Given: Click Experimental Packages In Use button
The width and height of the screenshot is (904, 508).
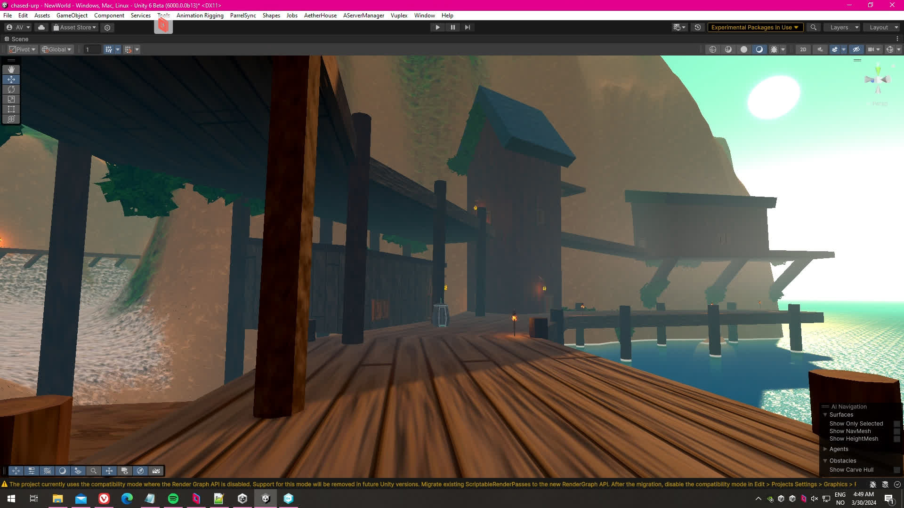Looking at the screenshot, I should pos(754,27).
